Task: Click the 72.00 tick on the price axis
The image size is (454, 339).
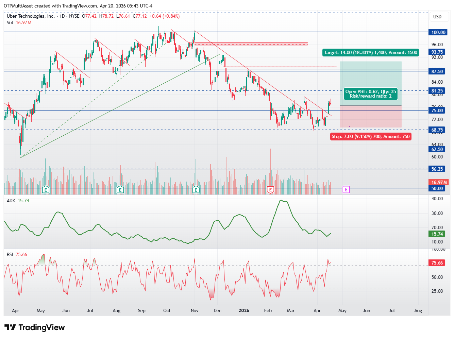Action: 437,119
